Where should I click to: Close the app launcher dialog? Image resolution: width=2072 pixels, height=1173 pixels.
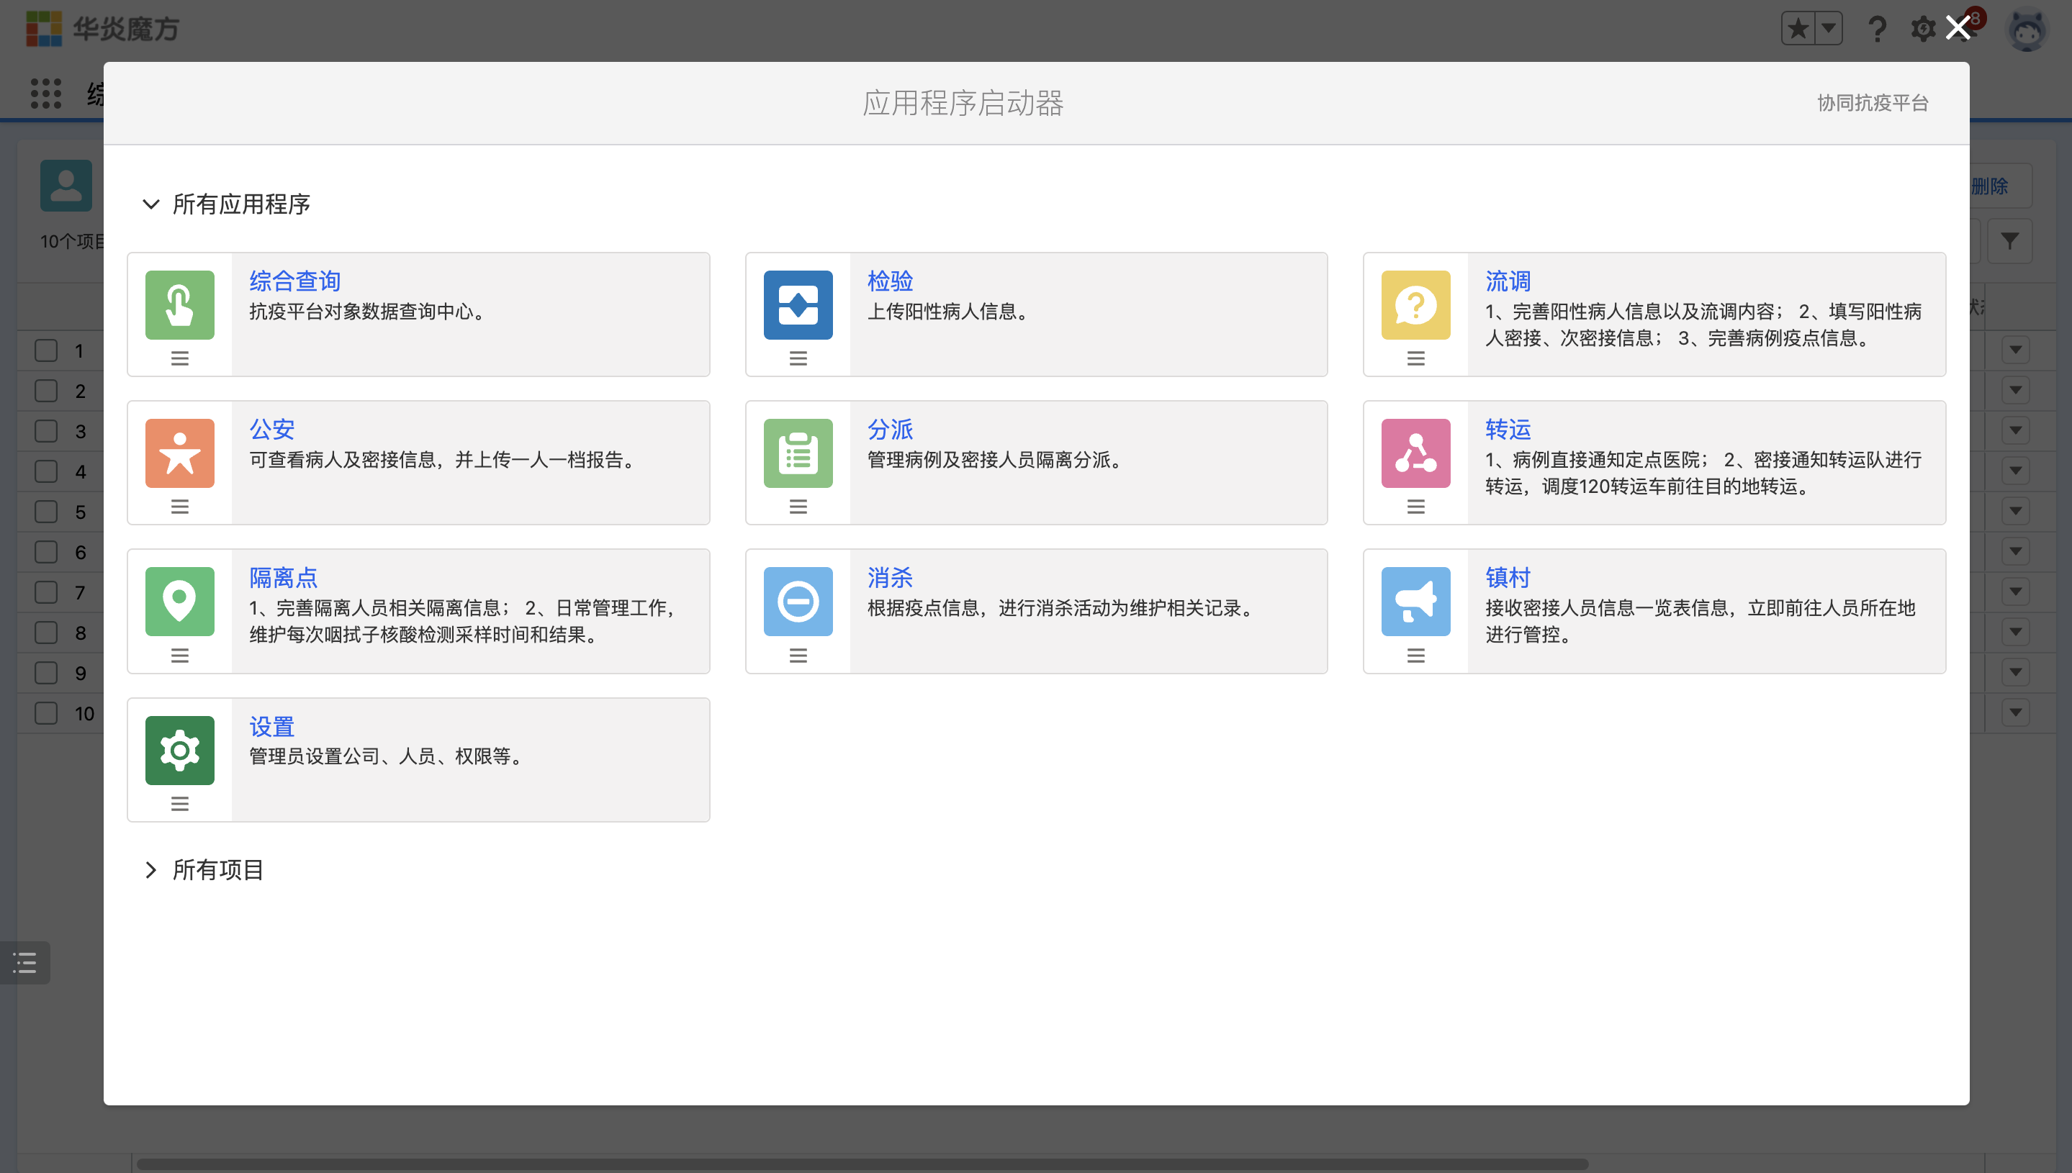(x=1958, y=28)
